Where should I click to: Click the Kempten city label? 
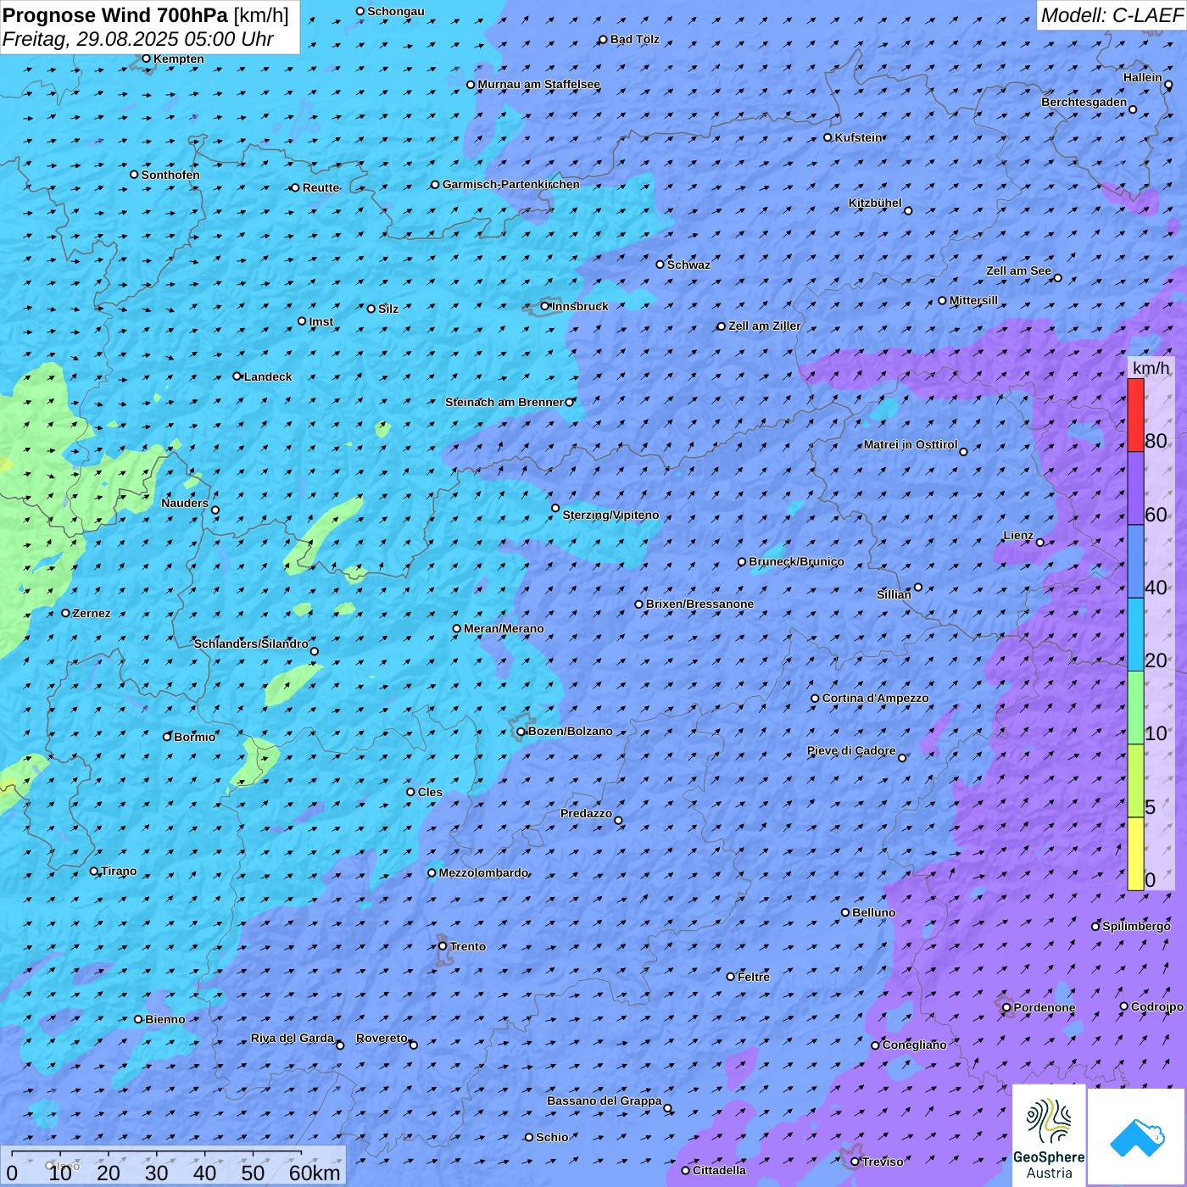(178, 59)
